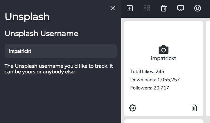The width and height of the screenshot is (210, 123).
Task: Open impatrickt card settings gear
Action: point(133,108)
